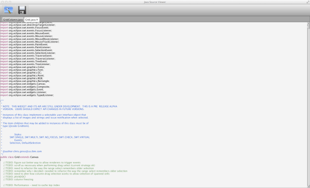Click the 'displays a list of images' line
Image resolution: width=310 pixels, height=188 pixels.
point(45,118)
